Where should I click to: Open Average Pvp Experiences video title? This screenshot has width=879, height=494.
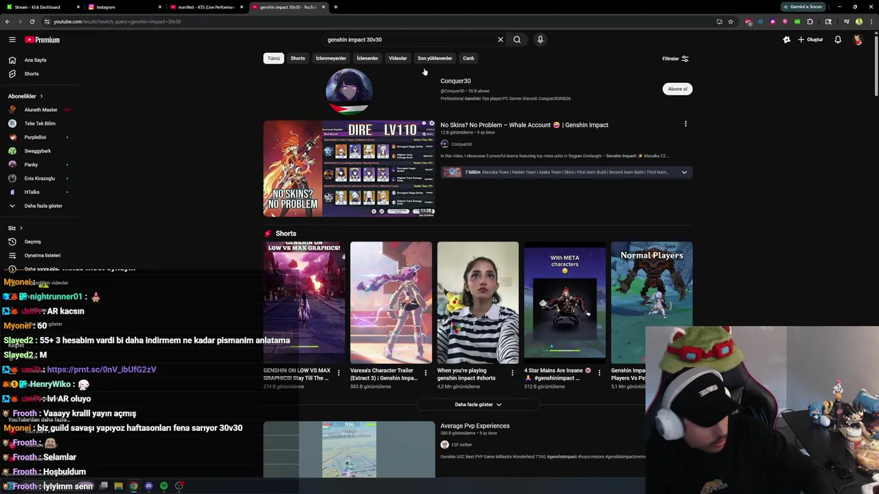pyautogui.click(x=475, y=426)
